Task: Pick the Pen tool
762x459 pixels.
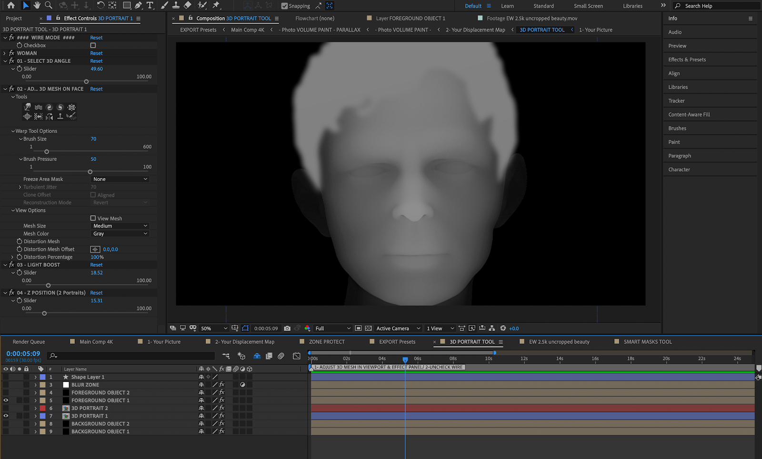Action: pos(138,5)
